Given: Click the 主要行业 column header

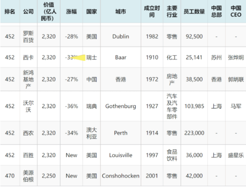Looking at the screenshot, I should [x=172, y=11].
